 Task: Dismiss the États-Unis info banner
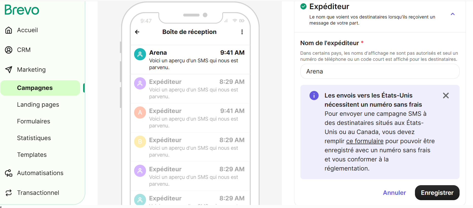tap(446, 96)
